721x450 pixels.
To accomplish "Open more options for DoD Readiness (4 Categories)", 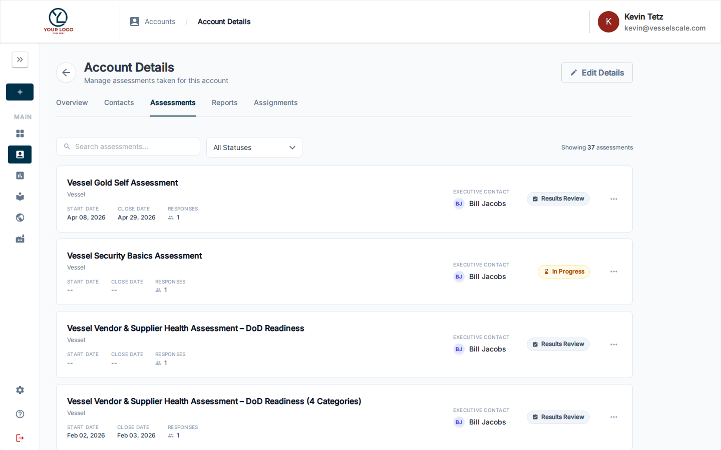I will [x=614, y=417].
